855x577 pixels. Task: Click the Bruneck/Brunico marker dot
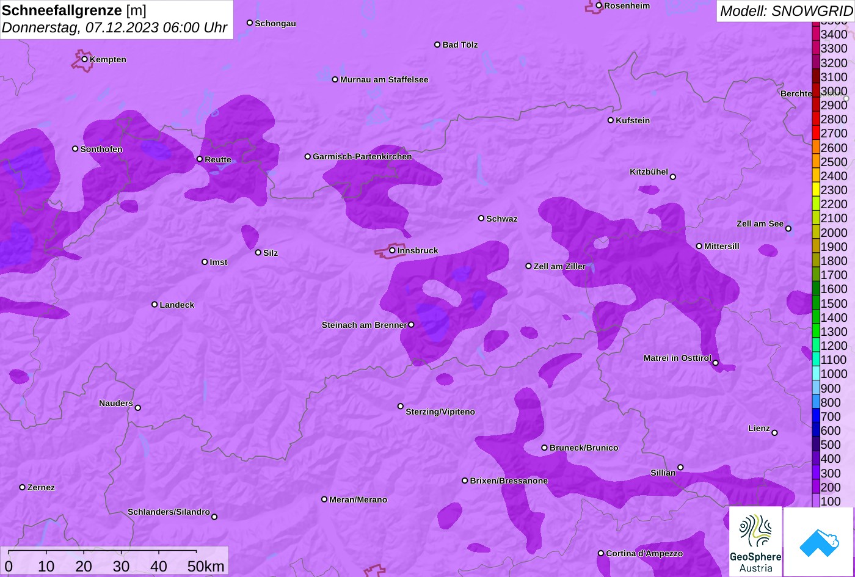click(545, 448)
